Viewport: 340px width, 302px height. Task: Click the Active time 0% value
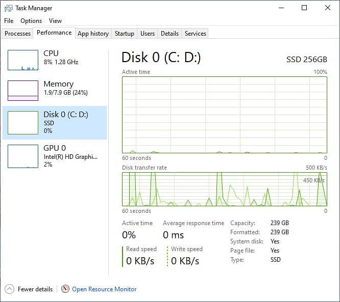click(x=129, y=235)
